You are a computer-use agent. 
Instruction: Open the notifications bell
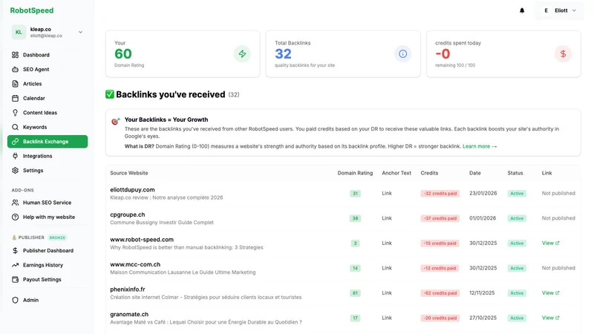tap(522, 10)
